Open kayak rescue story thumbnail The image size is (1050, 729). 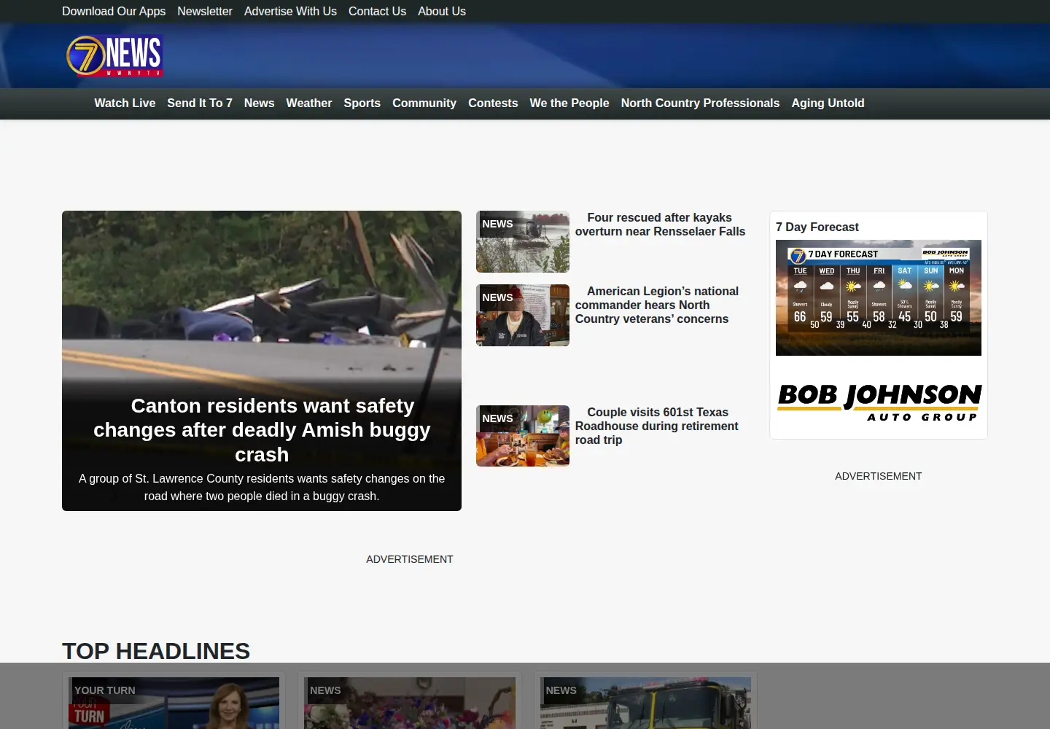pyautogui.click(x=523, y=242)
